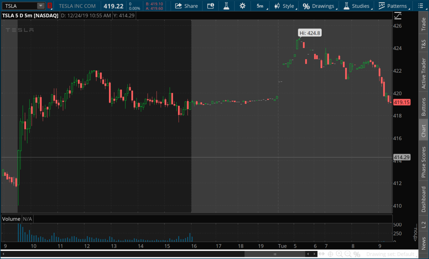Open the Drawings dropdown menu
Screen dimensions: 429x259
319,6
